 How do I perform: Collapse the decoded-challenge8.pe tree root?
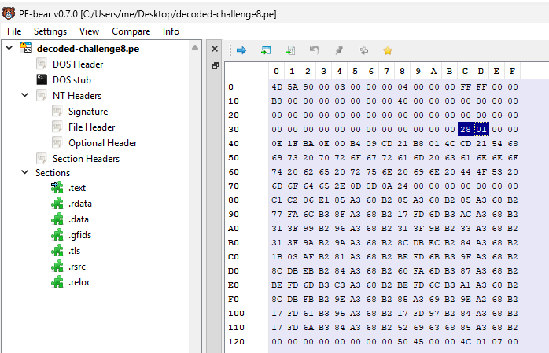tap(9, 49)
